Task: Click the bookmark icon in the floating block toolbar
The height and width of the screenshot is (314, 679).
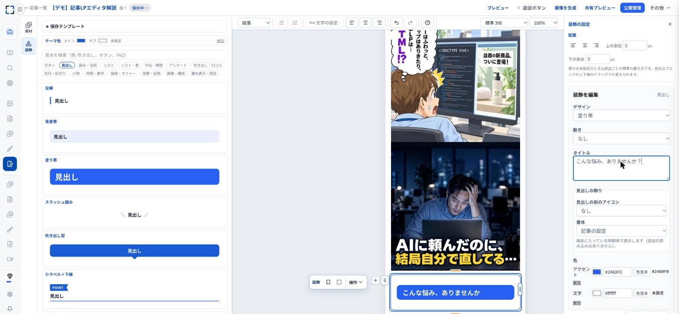Action: 328,282
